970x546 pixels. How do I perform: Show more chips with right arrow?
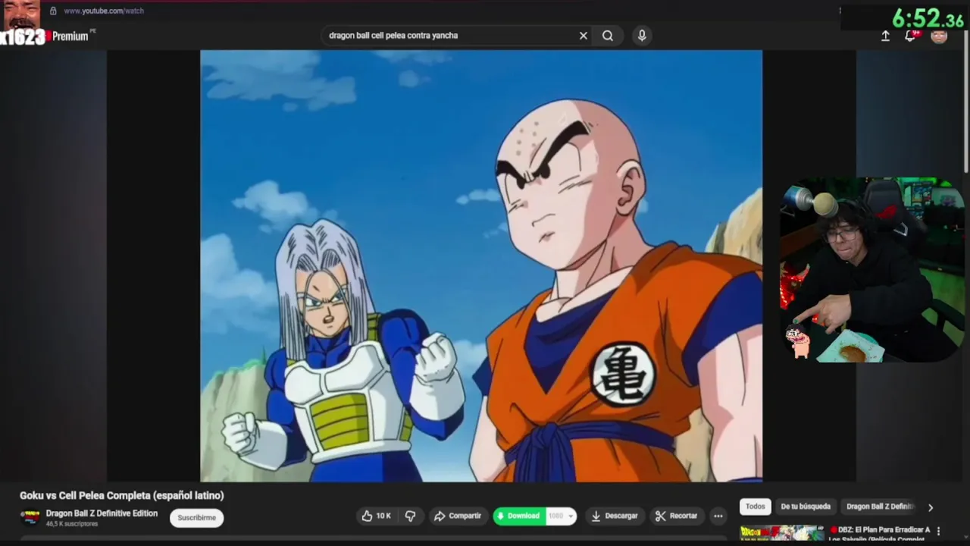tap(931, 507)
